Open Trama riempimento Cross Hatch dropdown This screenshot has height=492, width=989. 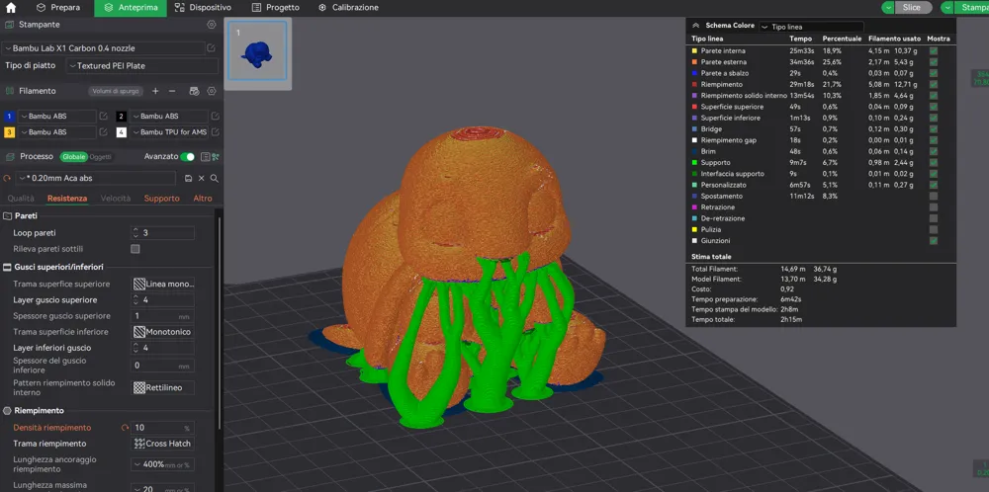(163, 444)
